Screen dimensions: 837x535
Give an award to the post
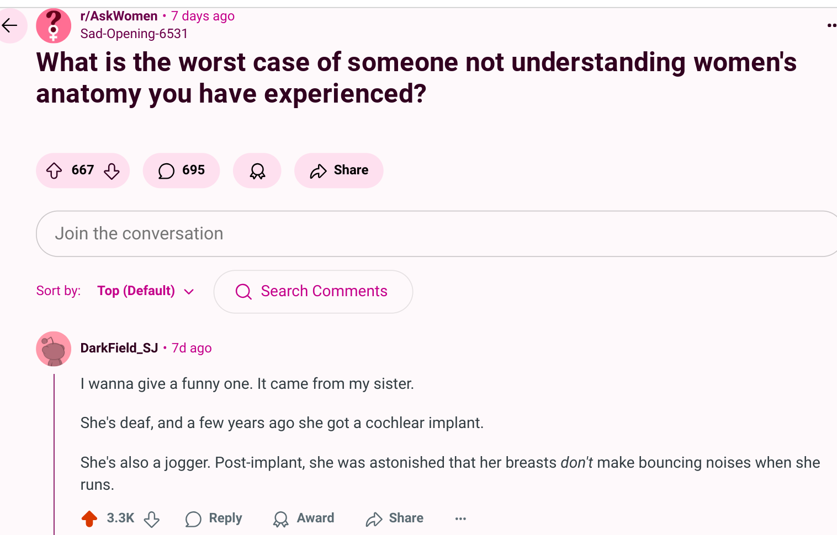(x=257, y=170)
